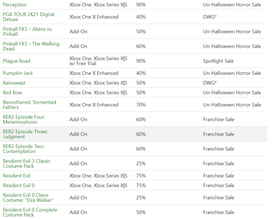
Task: Open Pinball FX3 – The Walking Dead link
Action: (x=31, y=46)
